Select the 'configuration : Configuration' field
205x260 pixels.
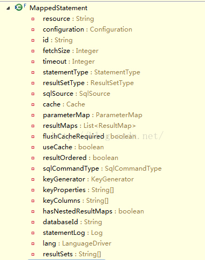[x=87, y=29]
